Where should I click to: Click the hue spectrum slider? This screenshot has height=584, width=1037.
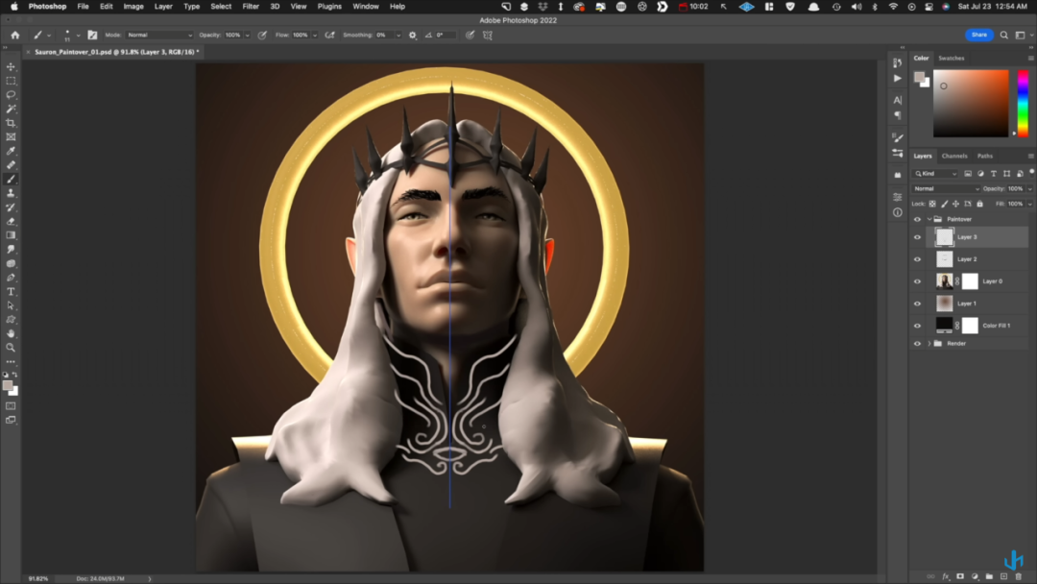1023,103
